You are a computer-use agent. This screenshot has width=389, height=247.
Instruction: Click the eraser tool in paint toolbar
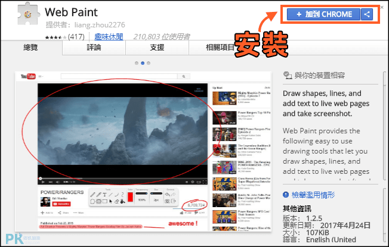[x=116, y=201]
